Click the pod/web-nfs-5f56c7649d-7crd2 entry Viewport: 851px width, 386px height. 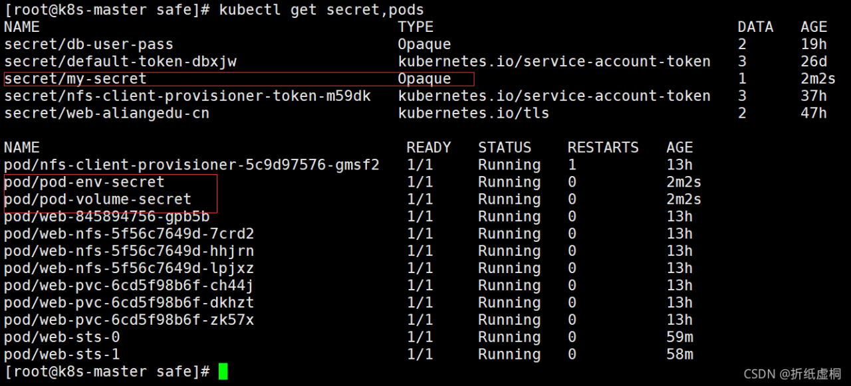point(129,234)
